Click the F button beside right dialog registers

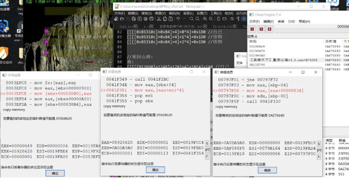(x=319, y=157)
